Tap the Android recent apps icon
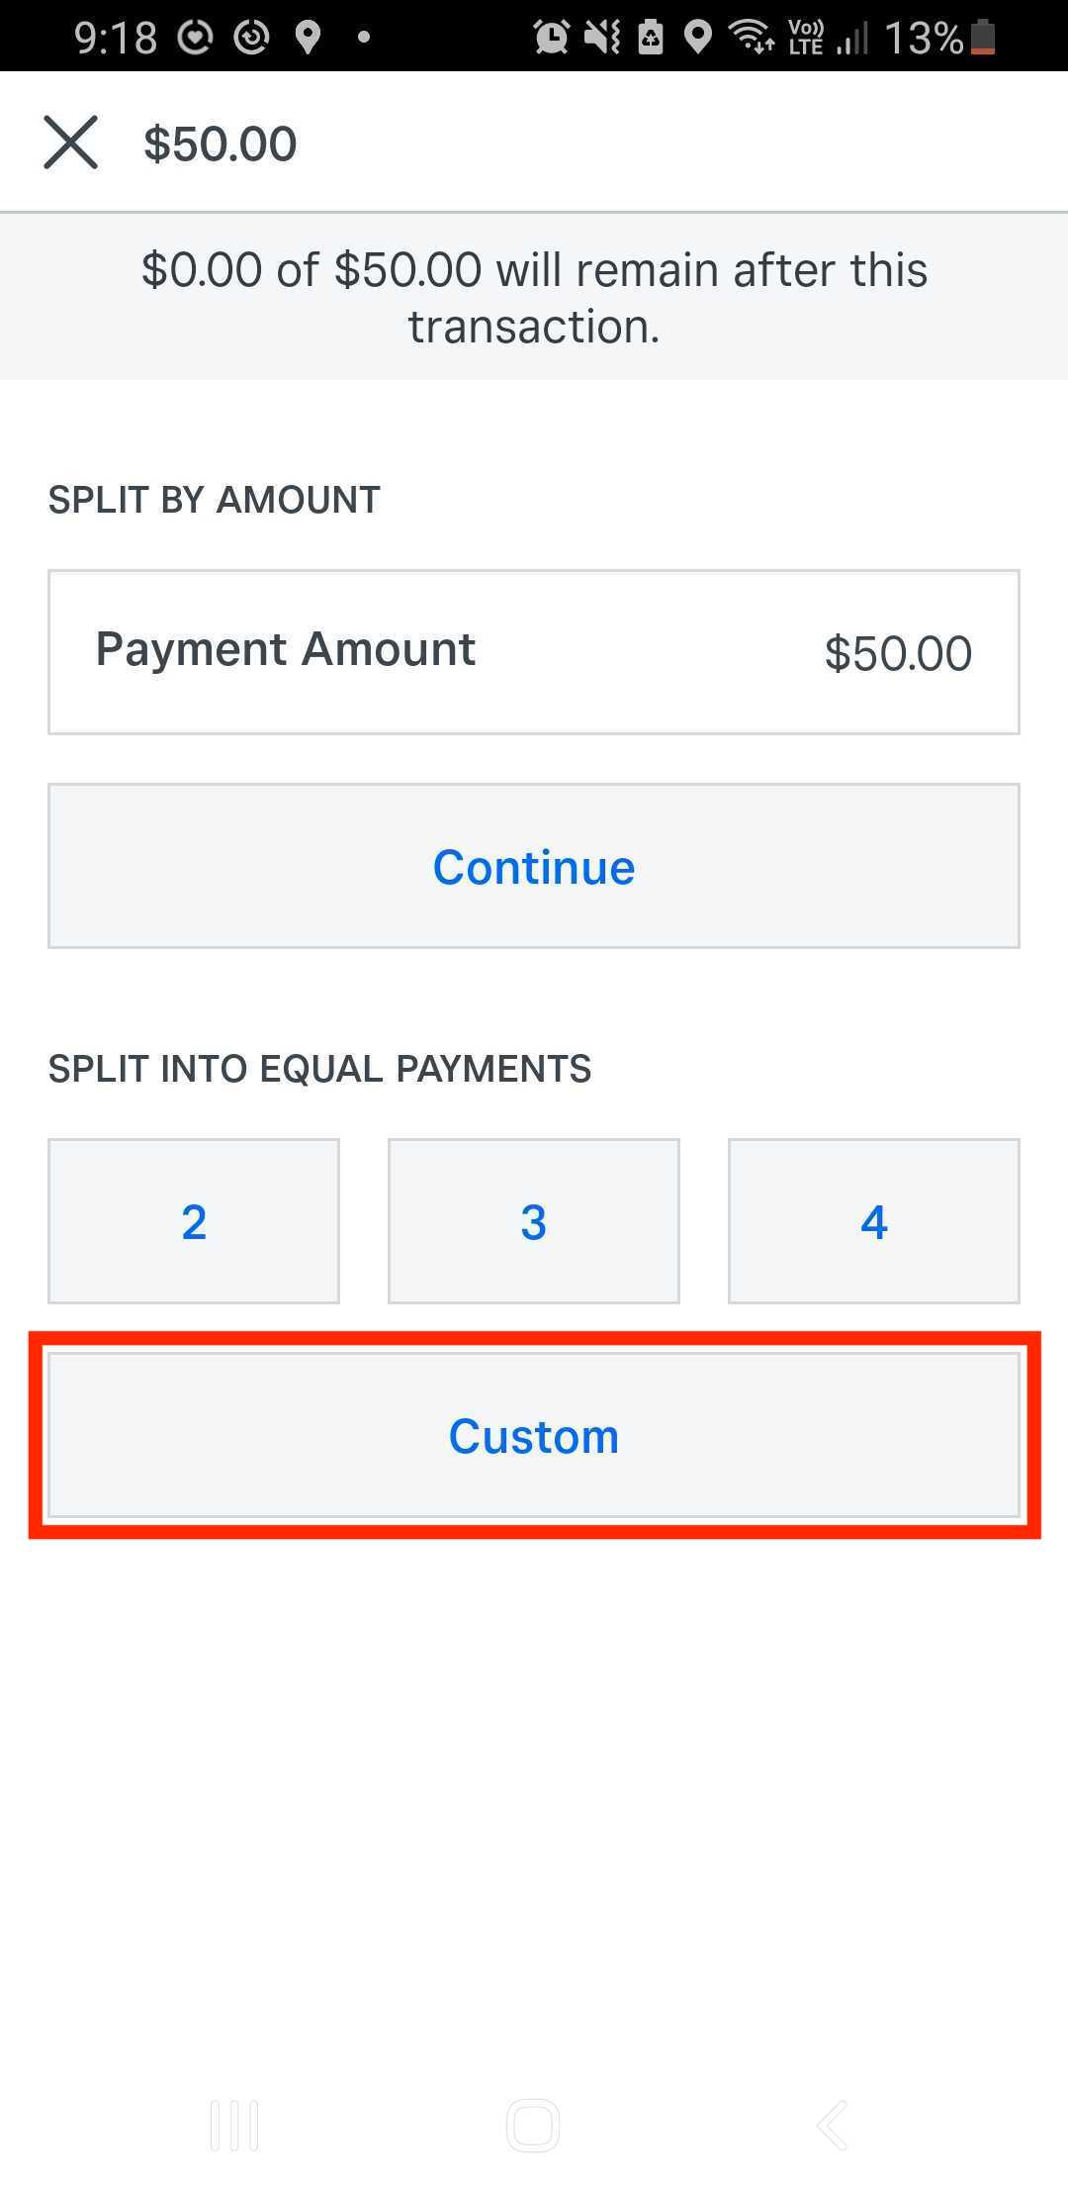The width and height of the screenshot is (1068, 2197). 234,2125
